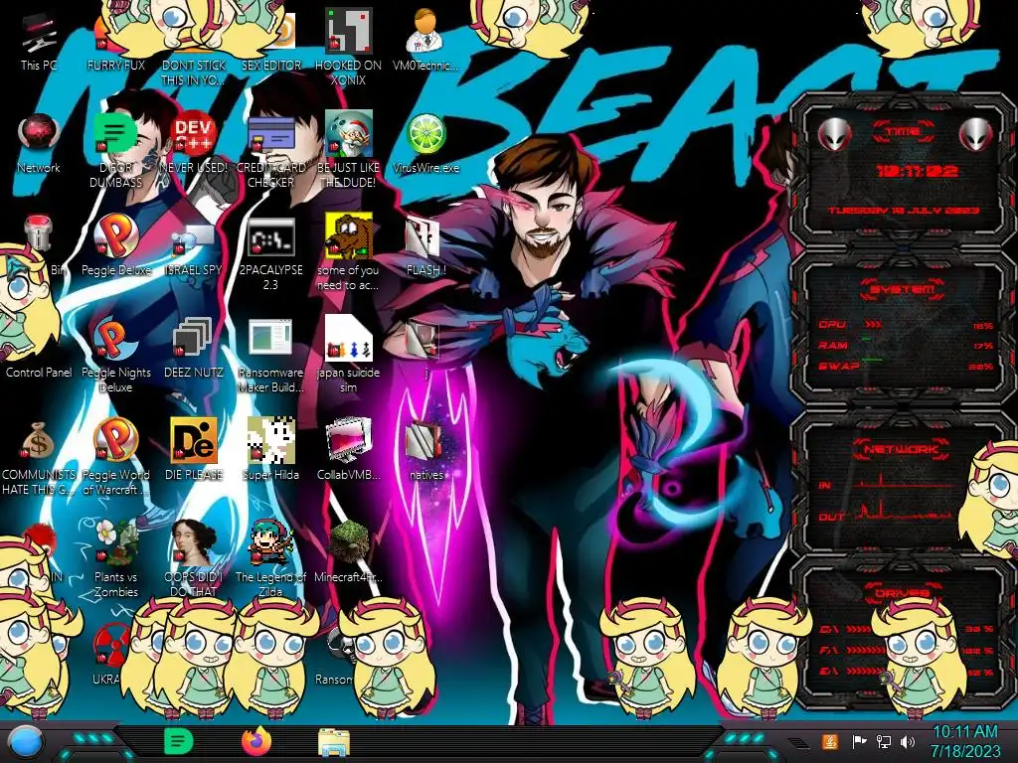Launch Peggle Nights Deluxe
The image size is (1018, 763).
click(116, 355)
